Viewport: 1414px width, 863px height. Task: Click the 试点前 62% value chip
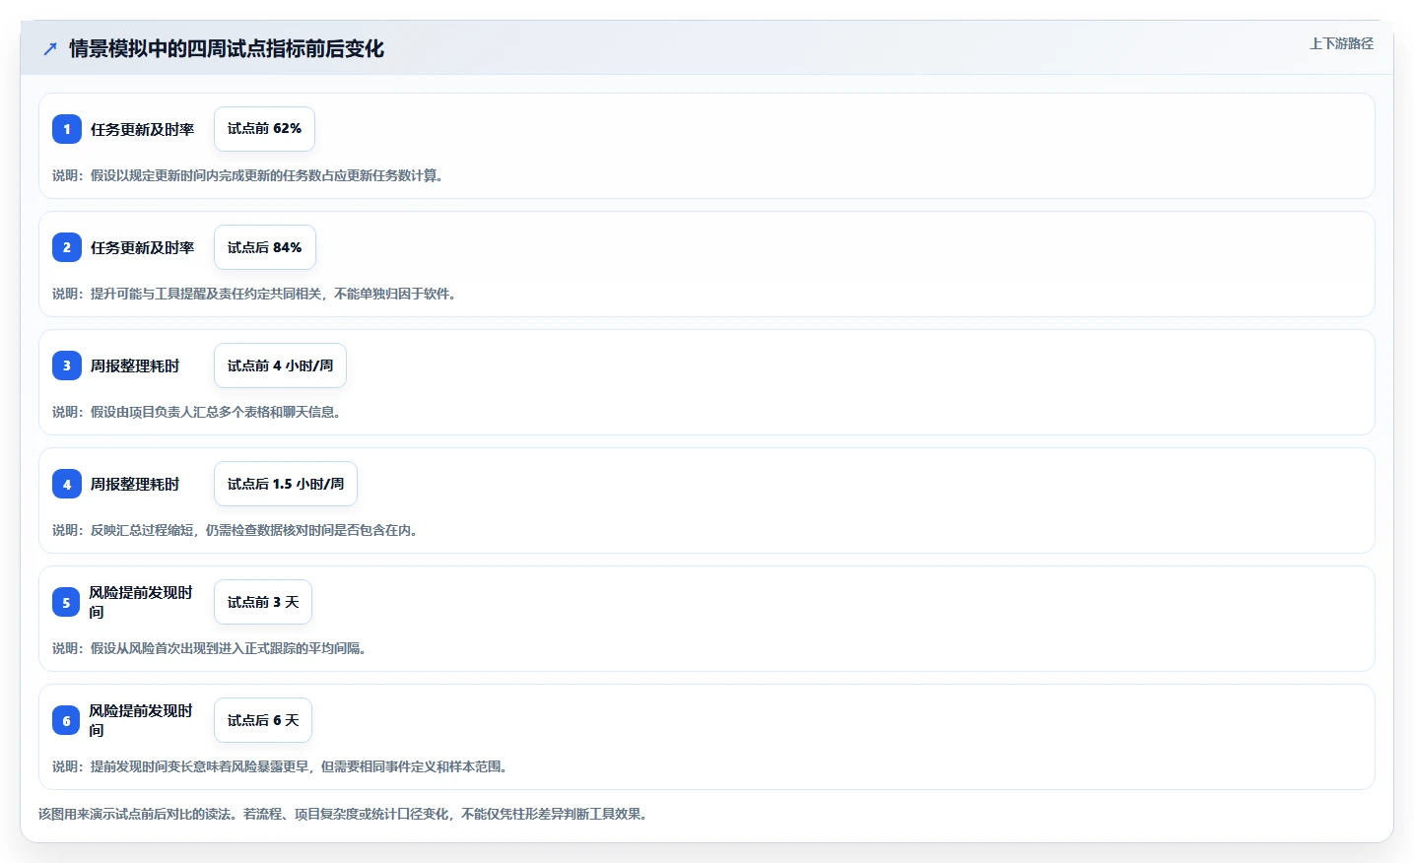[x=264, y=129]
